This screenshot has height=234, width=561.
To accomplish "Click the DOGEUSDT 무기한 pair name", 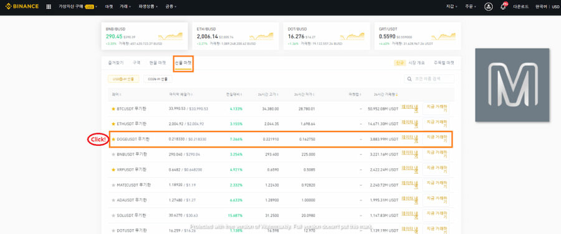I will (133, 139).
